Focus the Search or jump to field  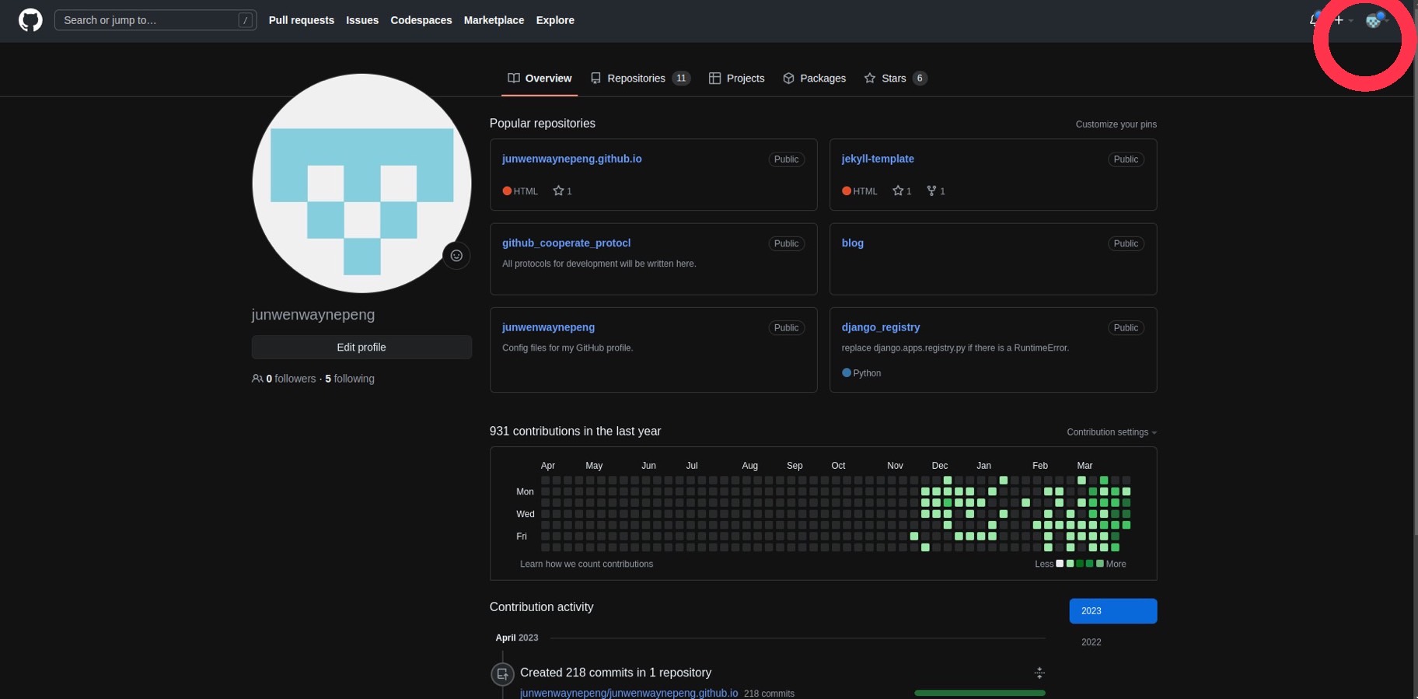[155, 20]
